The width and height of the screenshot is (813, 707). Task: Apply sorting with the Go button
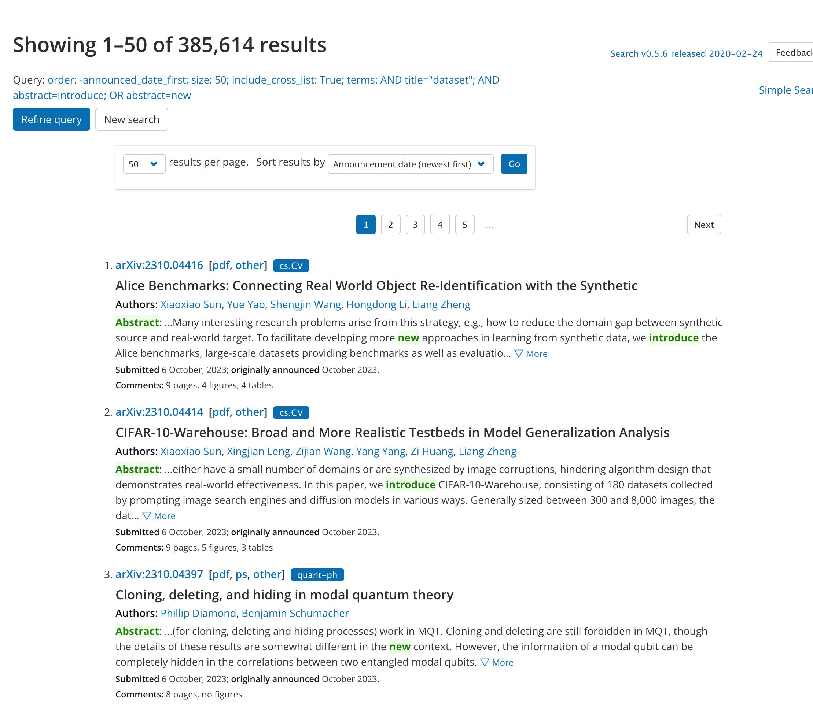[x=514, y=163]
